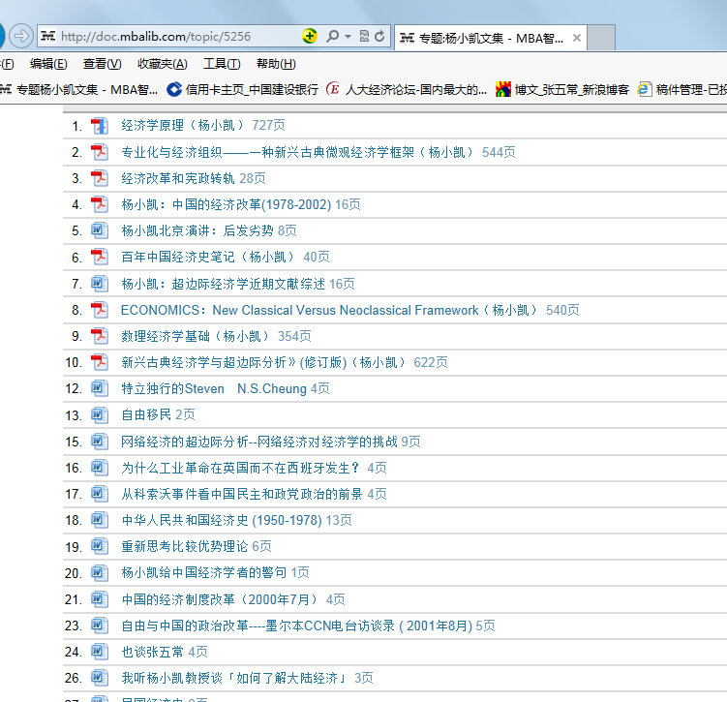Open the 查看(V) menu

click(102, 64)
